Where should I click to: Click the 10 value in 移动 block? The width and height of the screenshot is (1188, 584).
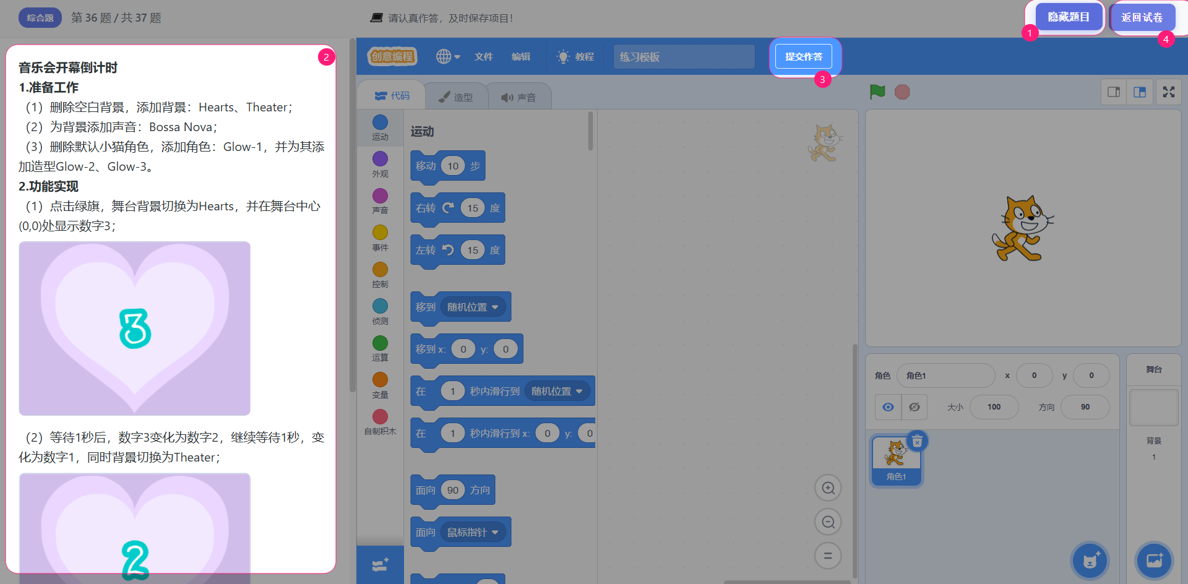pos(453,166)
